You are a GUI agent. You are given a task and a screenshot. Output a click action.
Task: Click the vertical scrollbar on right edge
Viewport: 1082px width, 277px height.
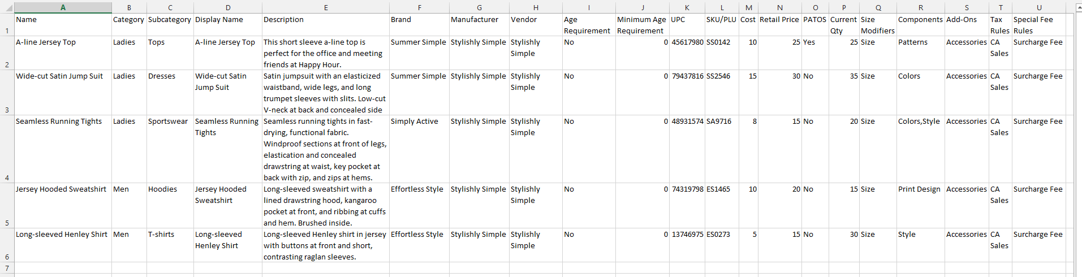point(1078,141)
